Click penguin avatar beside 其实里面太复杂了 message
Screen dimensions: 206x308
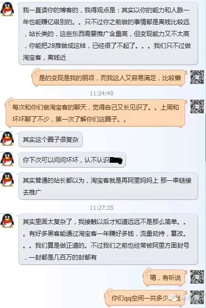point(7,221)
